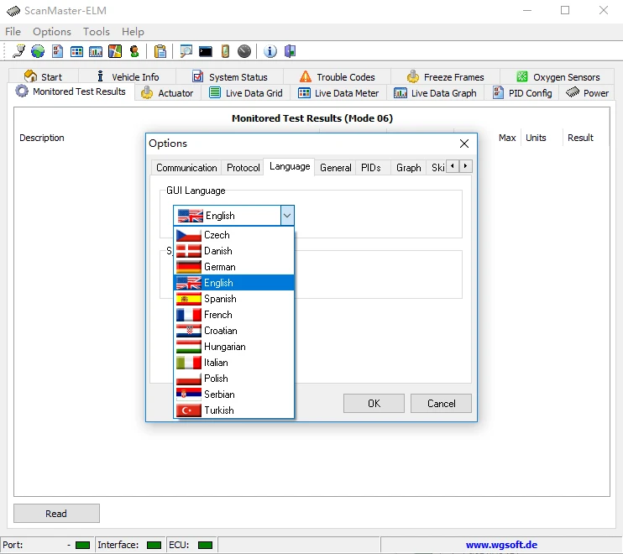Viewport: 623px width, 554px height.
Task: Click the person user toolbar icon
Action: 134,51
